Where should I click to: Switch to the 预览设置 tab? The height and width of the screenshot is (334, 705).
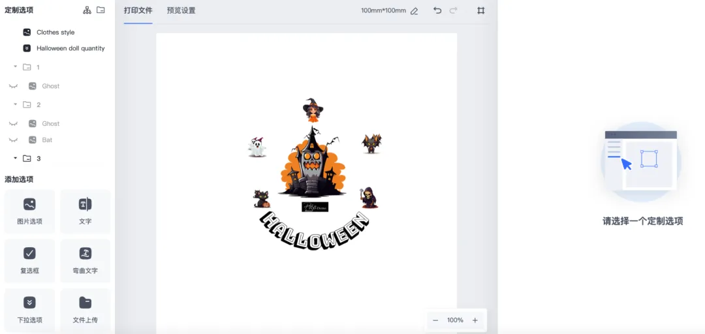point(181,10)
